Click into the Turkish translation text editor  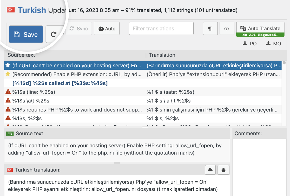tap(117, 185)
